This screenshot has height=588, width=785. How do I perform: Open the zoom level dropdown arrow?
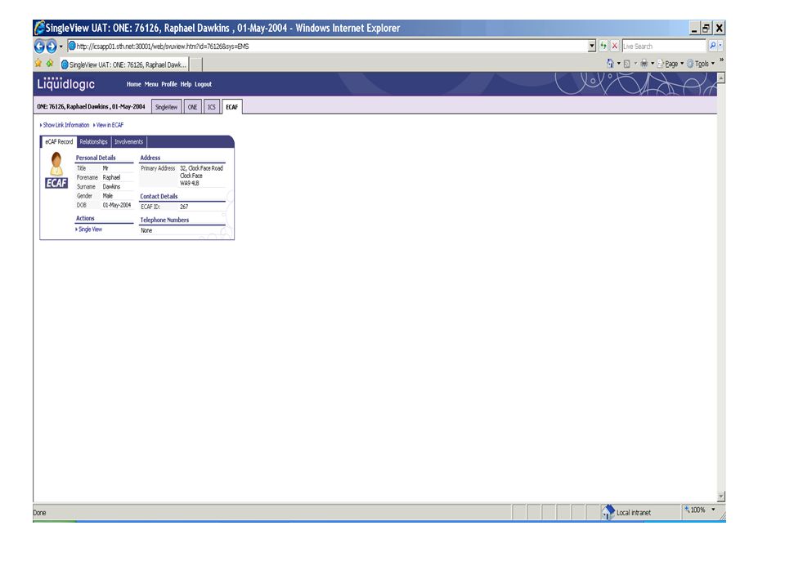pos(713,510)
